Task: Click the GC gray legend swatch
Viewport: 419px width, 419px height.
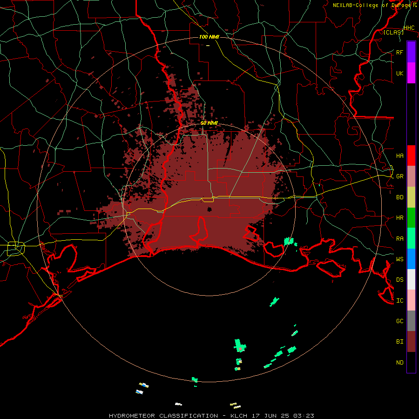Action: coord(411,321)
